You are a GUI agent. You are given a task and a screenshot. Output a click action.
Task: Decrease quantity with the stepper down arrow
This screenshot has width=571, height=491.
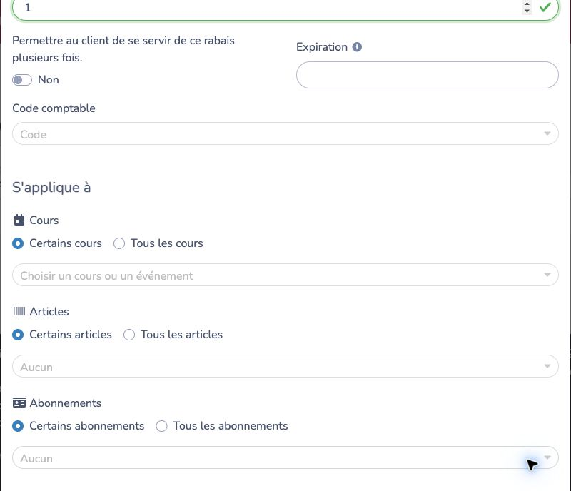[x=527, y=11]
